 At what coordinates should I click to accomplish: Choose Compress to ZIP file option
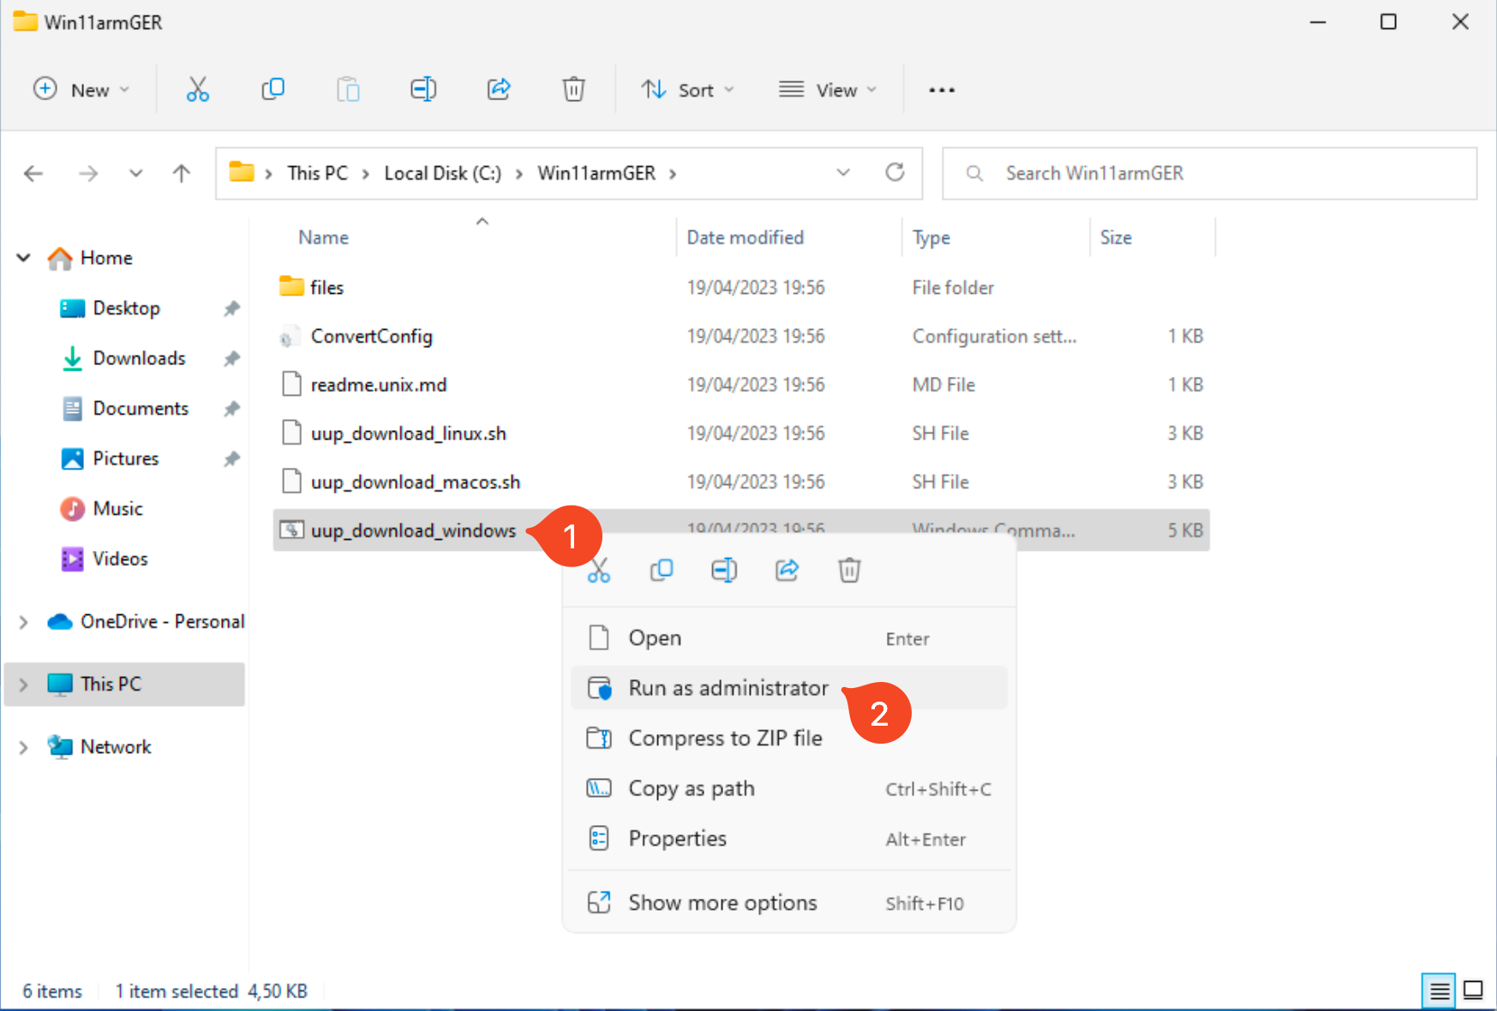(725, 738)
